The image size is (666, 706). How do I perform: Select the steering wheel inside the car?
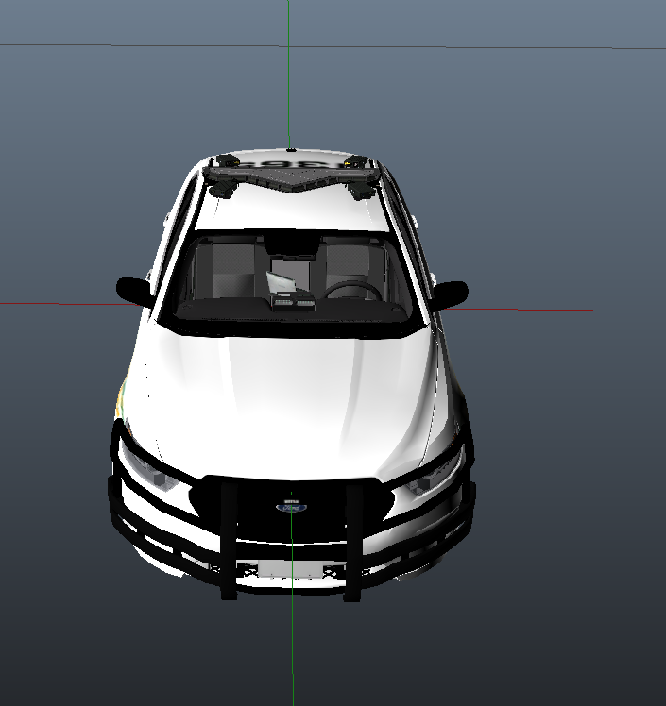point(352,290)
